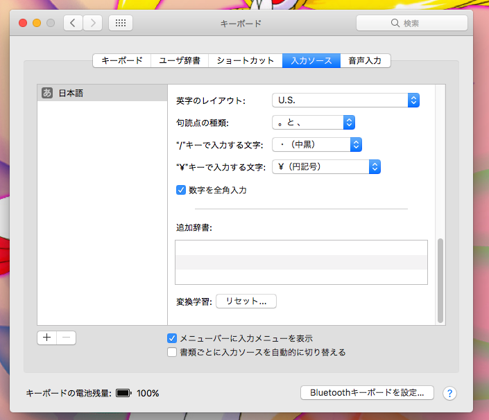Click the plus button to add input source
Viewport: 489px width, 420px height.
tap(46, 338)
